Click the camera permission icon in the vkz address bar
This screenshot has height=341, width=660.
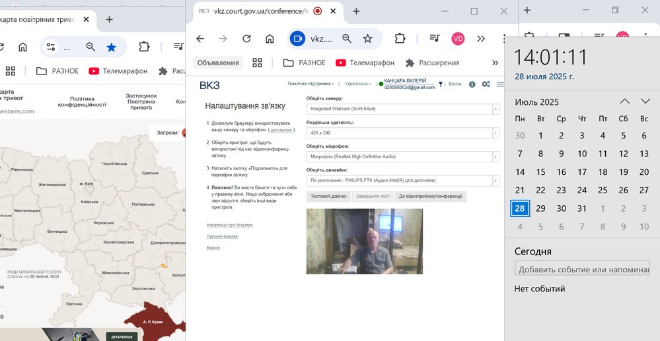tap(297, 39)
